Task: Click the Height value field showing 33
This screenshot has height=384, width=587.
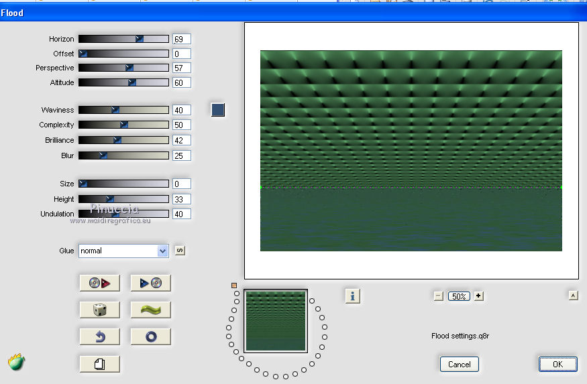Action: click(x=182, y=199)
